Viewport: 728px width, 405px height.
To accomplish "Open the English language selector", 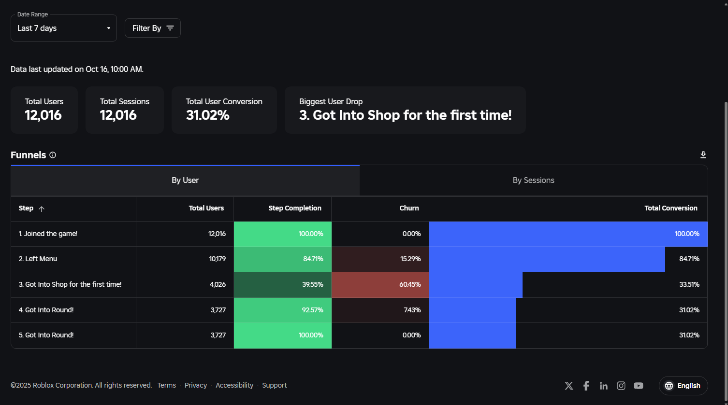I will tap(683, 386).
